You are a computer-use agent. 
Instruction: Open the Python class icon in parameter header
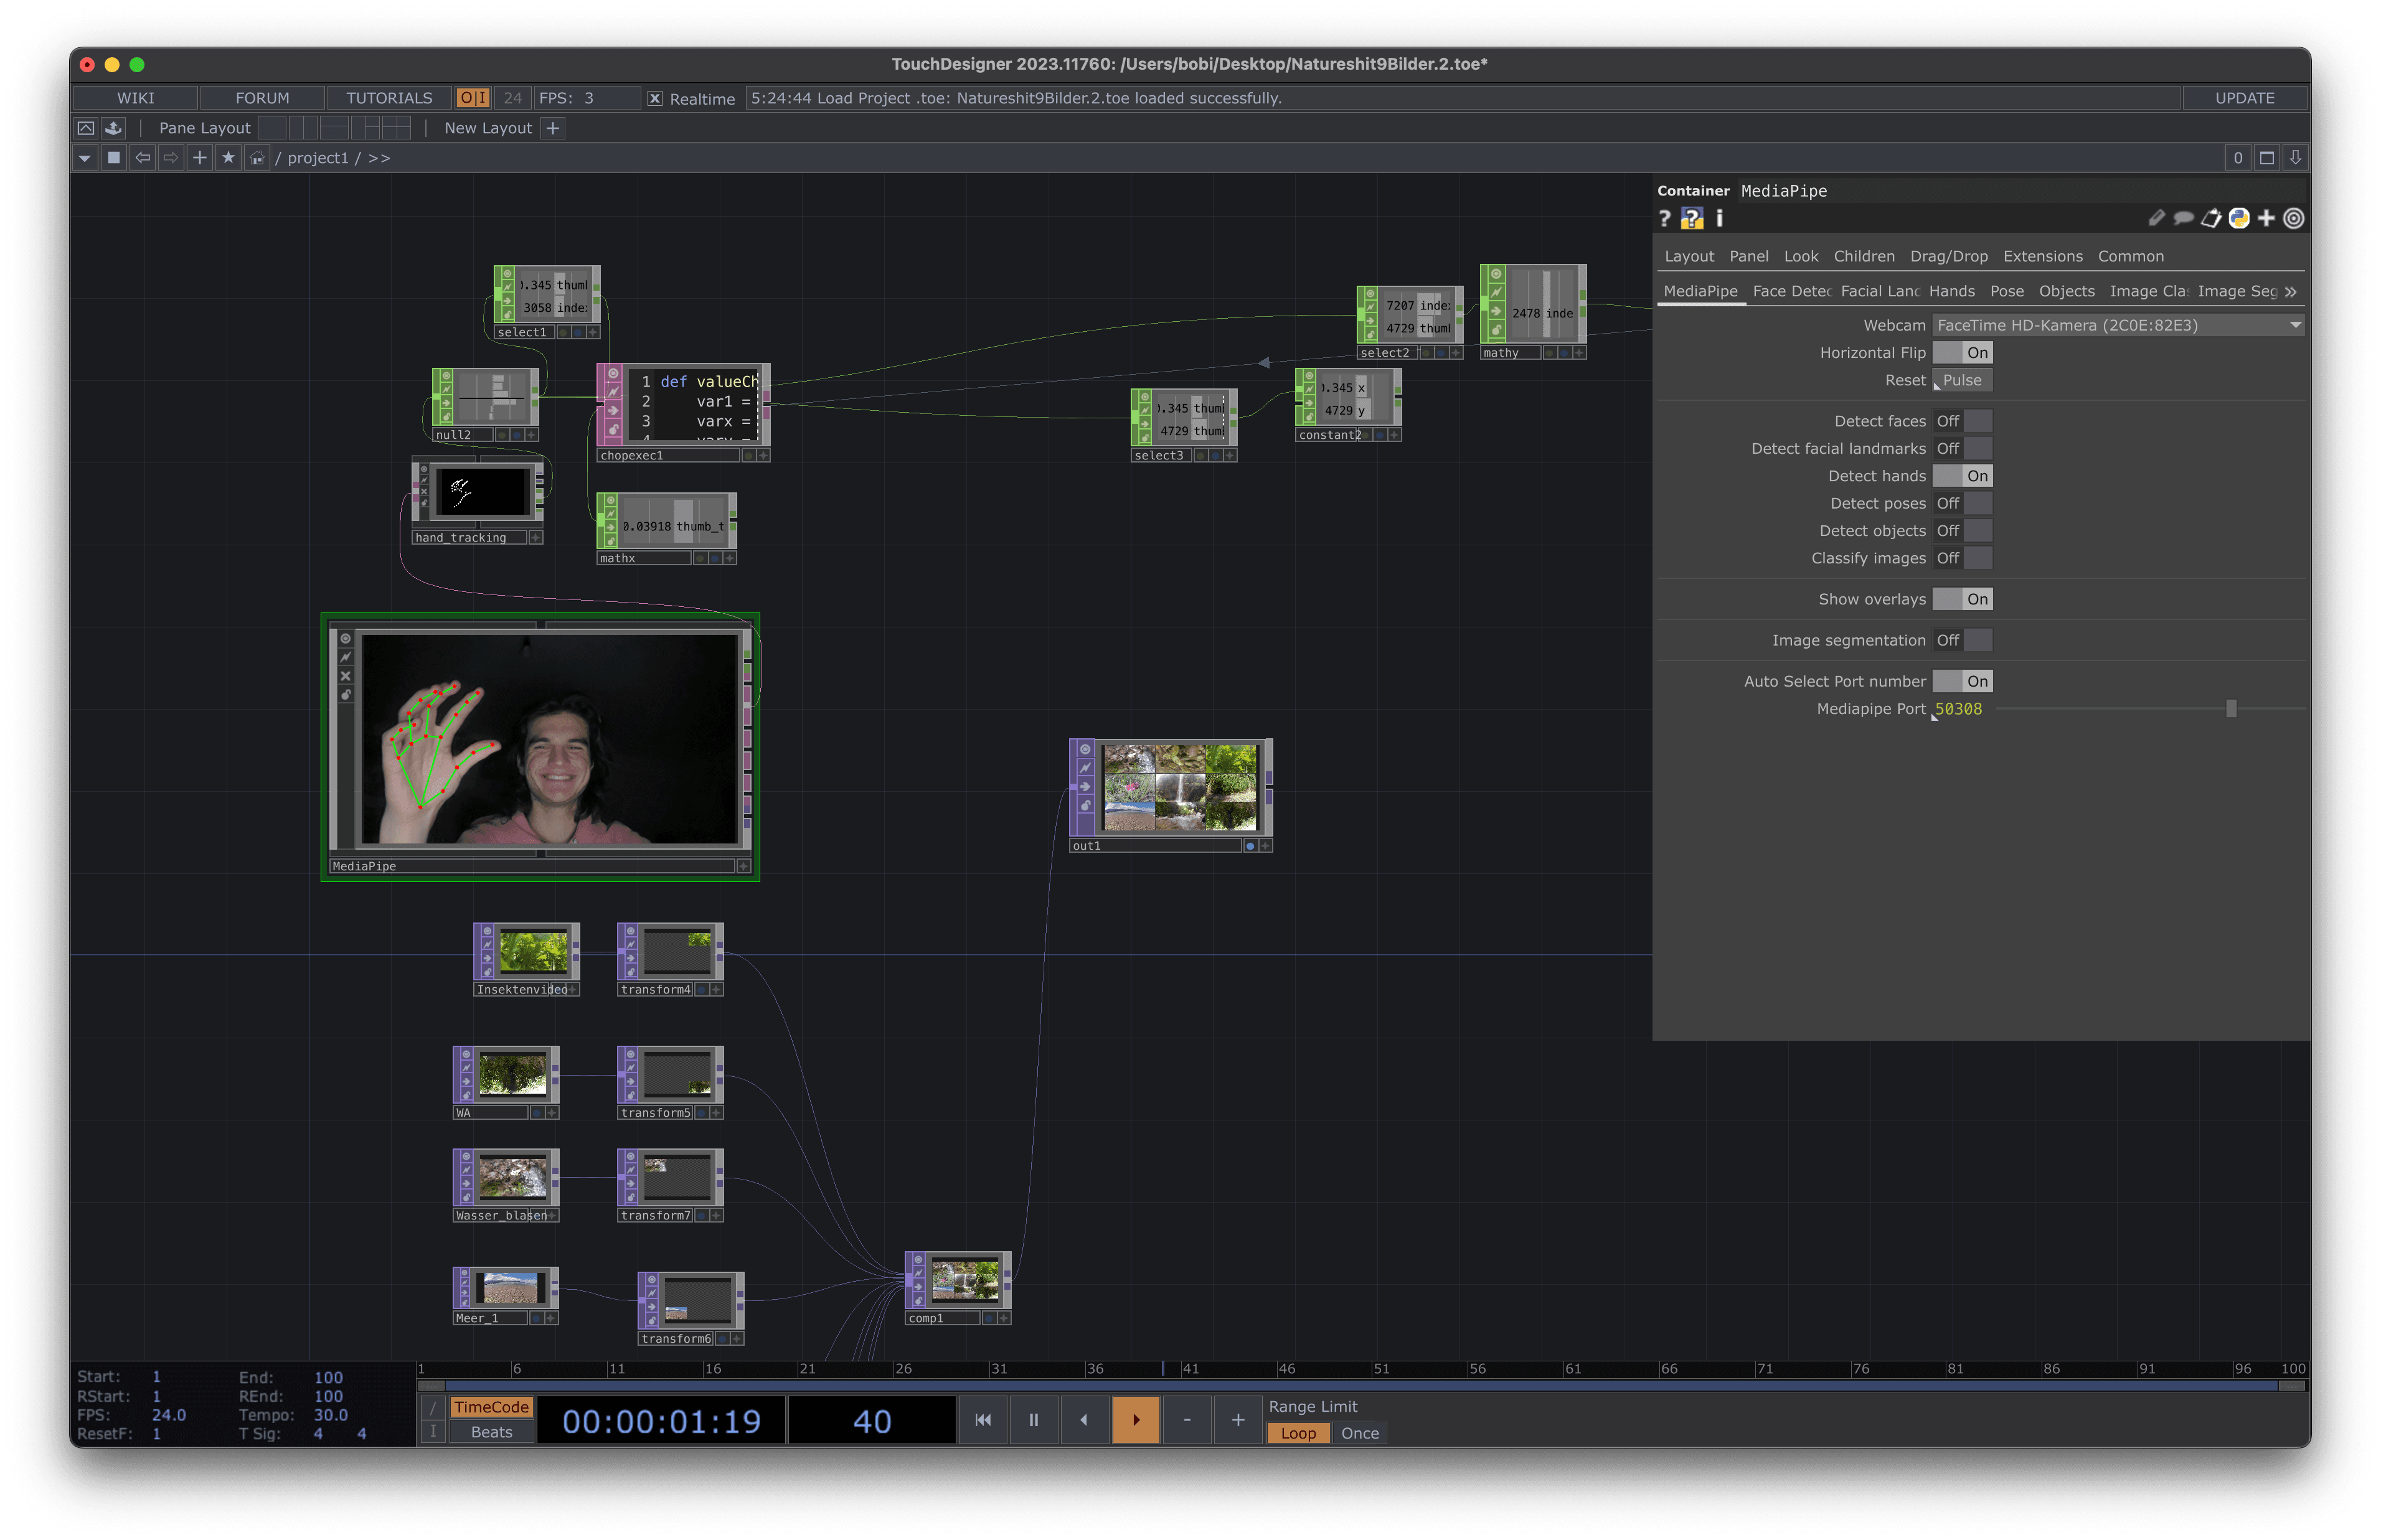click(2239, 218)
